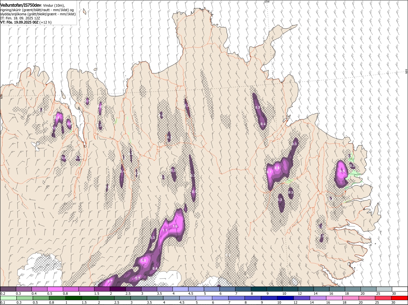Pick the grey-green 3 swatch in rain scale
The height and width of the screenshot is (305, 408).
click(139, 298)
